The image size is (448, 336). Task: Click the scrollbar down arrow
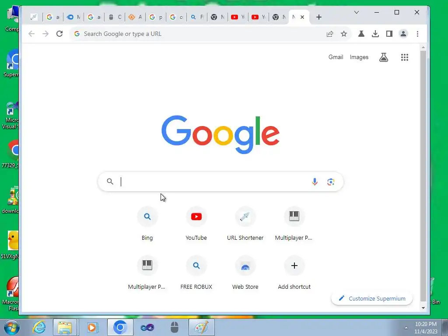tap(423, 308)
